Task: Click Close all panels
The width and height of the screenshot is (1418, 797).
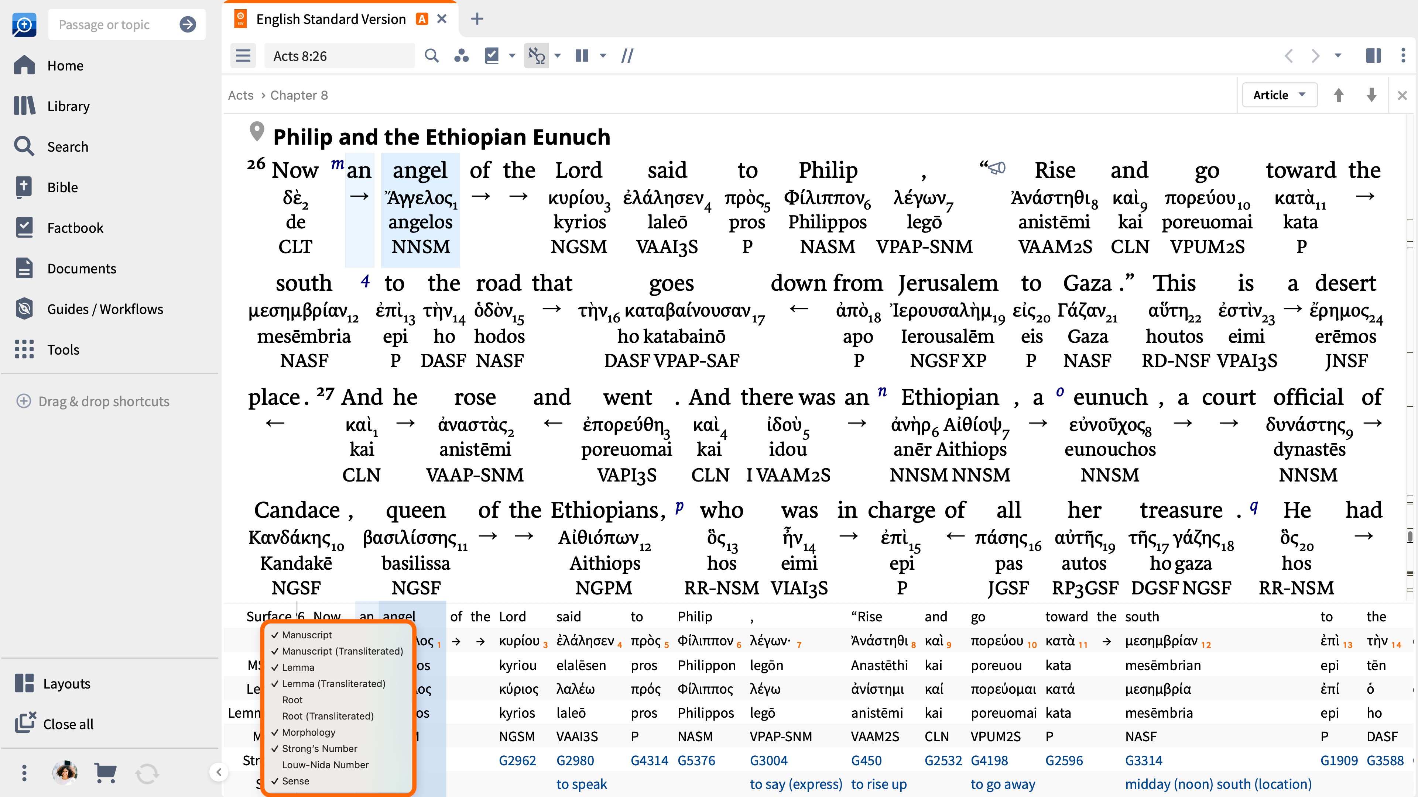Action: click(x=54, y=724)
